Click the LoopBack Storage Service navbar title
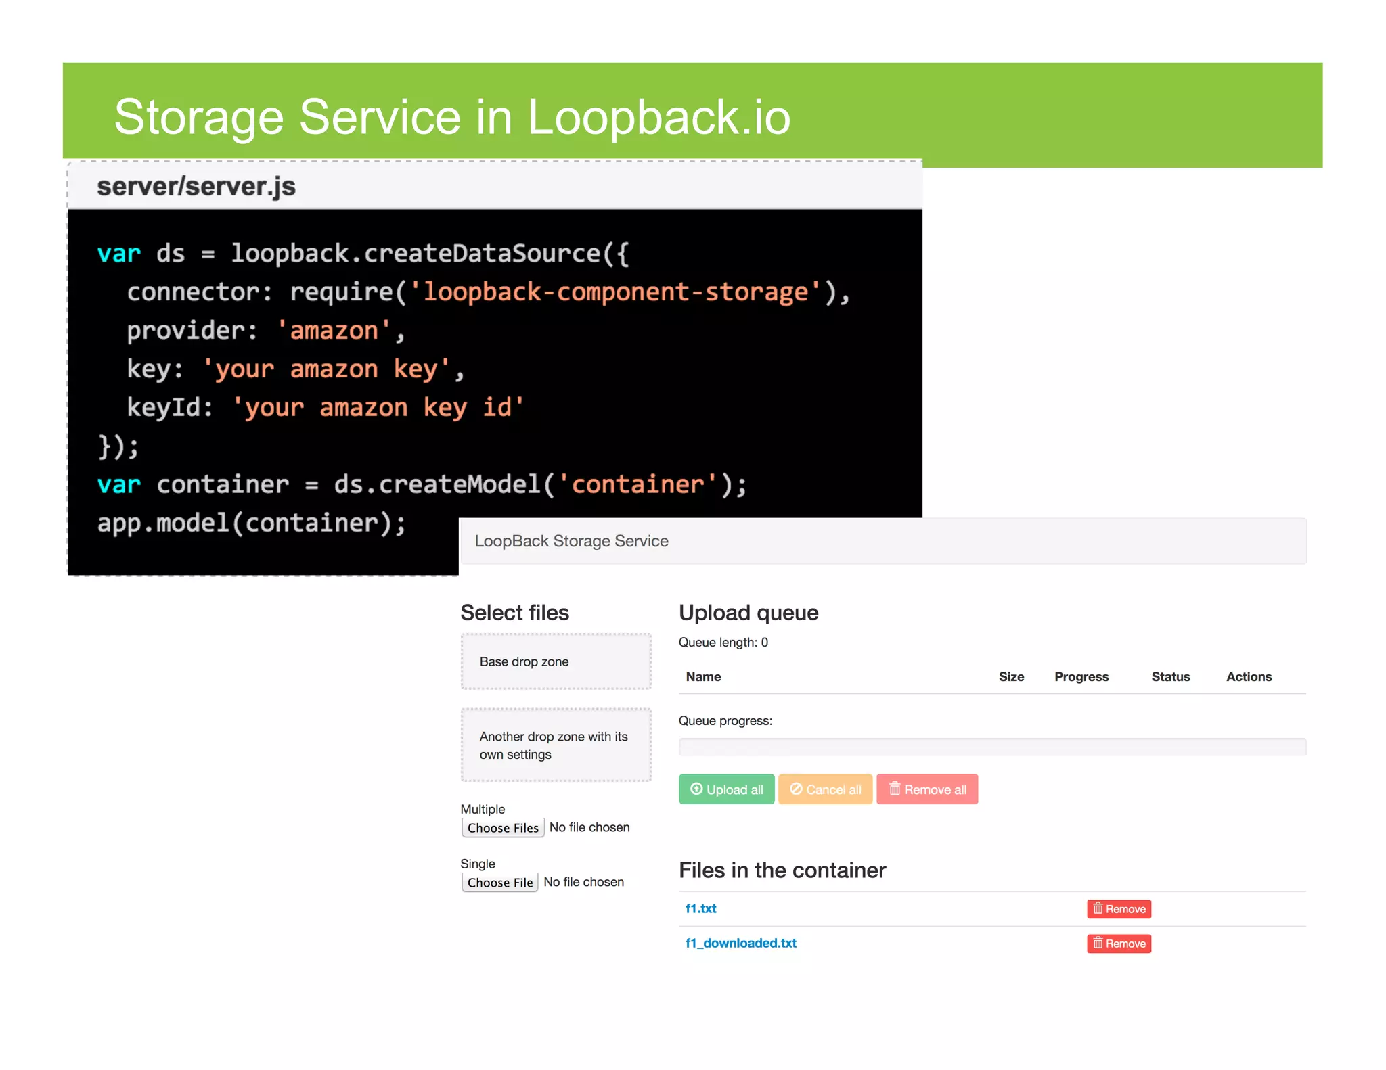Screen dimensions: 1386x1070 point(571,541)
